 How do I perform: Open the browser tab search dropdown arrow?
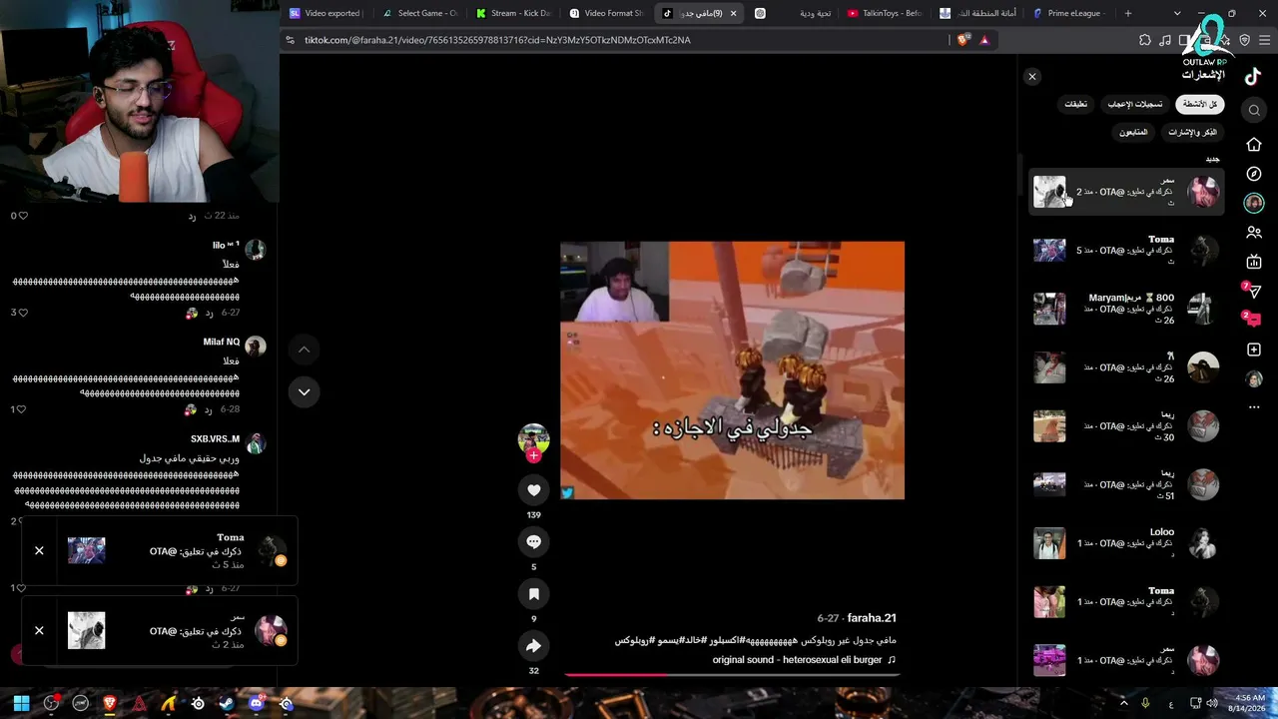[x=1177, y=13]
